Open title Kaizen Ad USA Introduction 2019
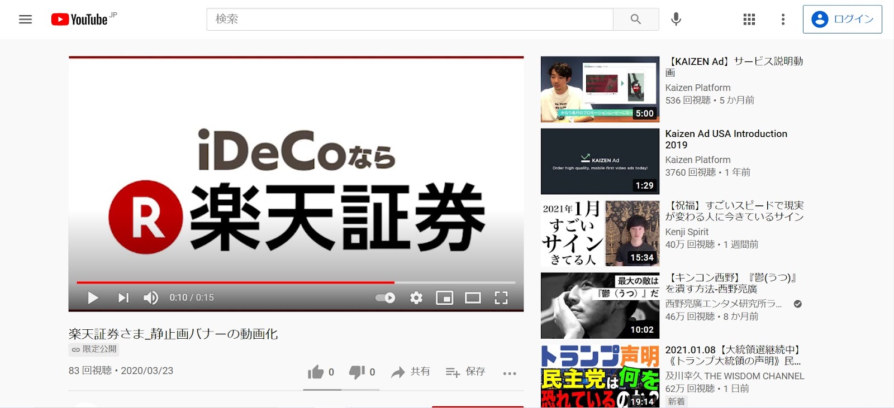Image resolution: width=894 pixels, height=408 pixels. [726, 139]
